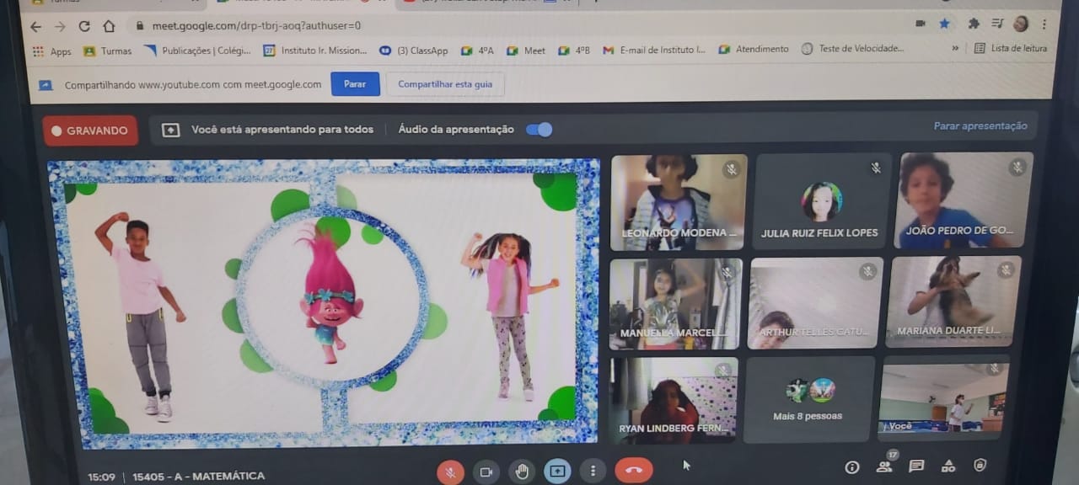
Task: Click the blue Parar sharing button
Action: pos(355,84)
